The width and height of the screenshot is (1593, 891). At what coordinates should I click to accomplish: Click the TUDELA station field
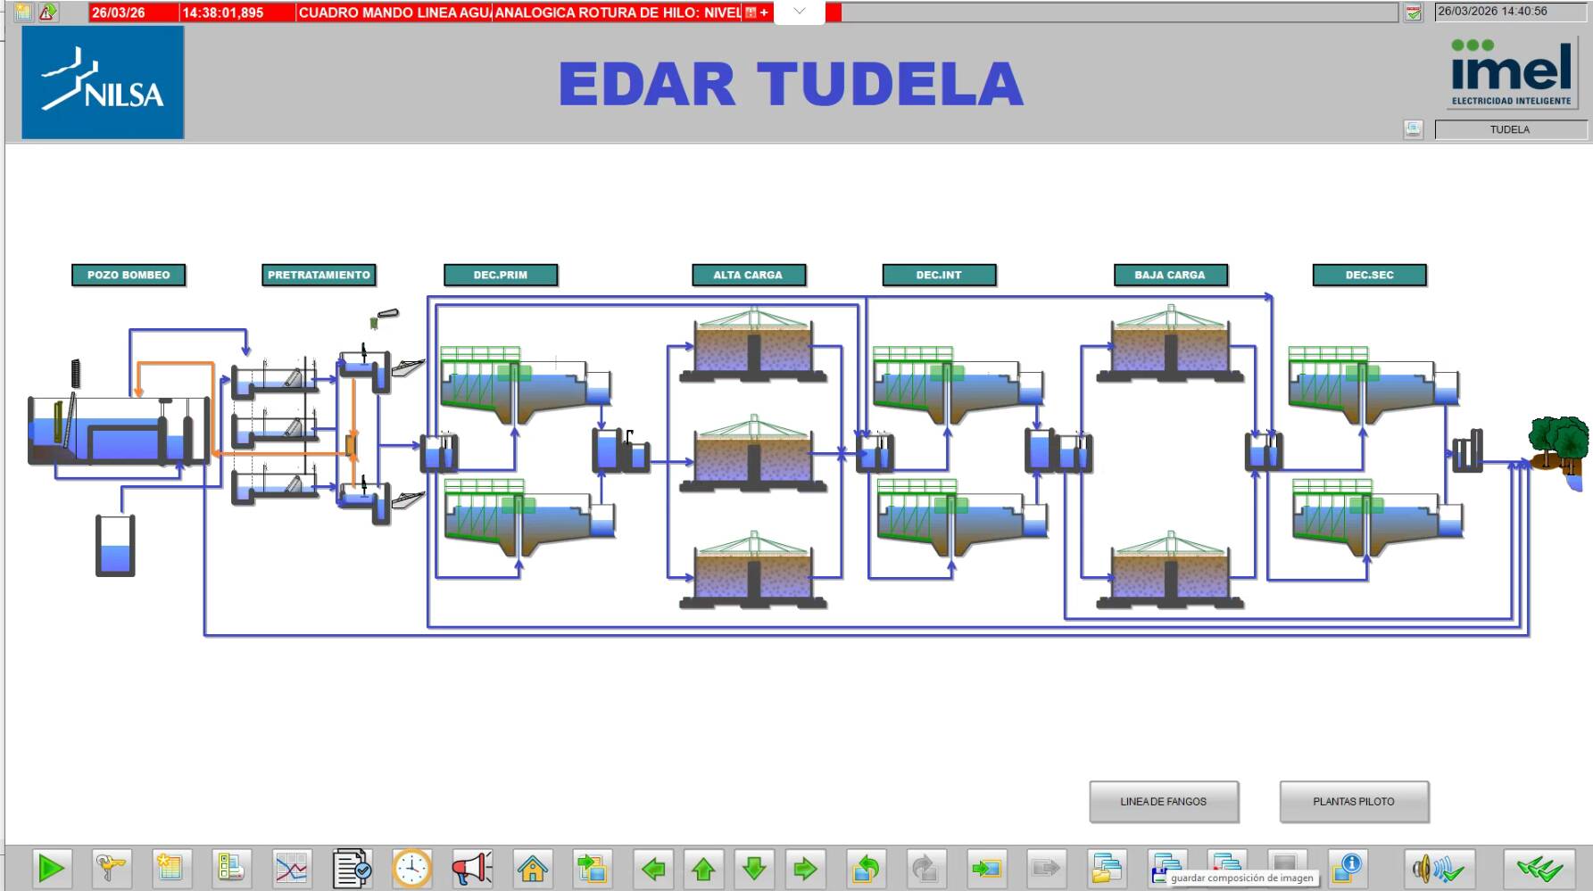1509,129
